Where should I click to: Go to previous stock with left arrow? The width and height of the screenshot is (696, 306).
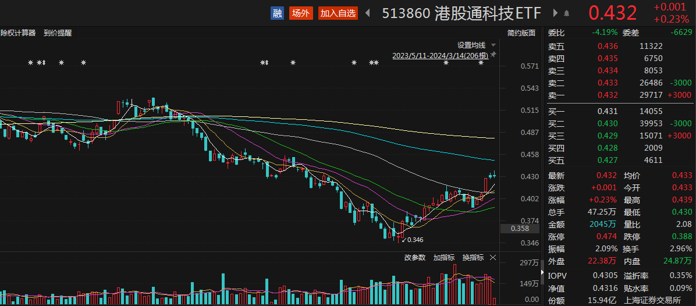point(368,13)
